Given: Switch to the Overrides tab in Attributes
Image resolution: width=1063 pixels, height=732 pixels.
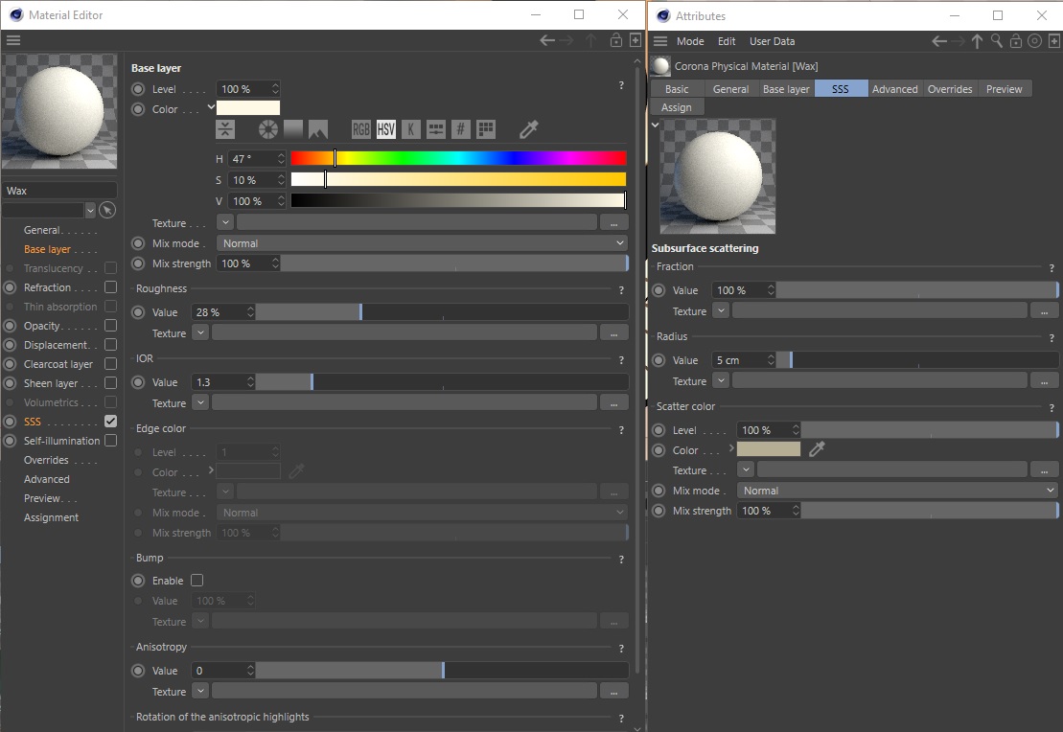Looking at the screenshot, I should click(950, 89).
